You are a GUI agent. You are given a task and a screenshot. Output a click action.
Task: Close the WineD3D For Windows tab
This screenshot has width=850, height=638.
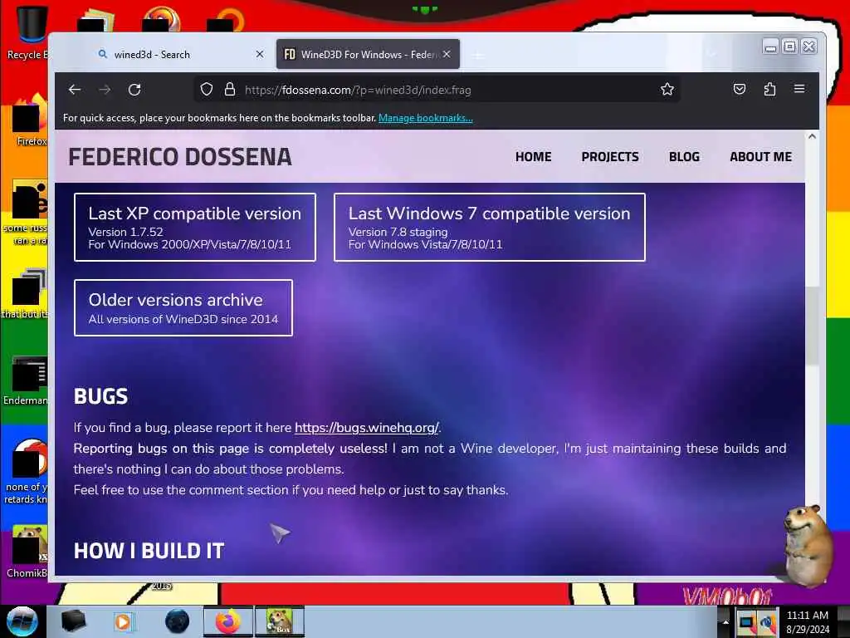(447, 54)
